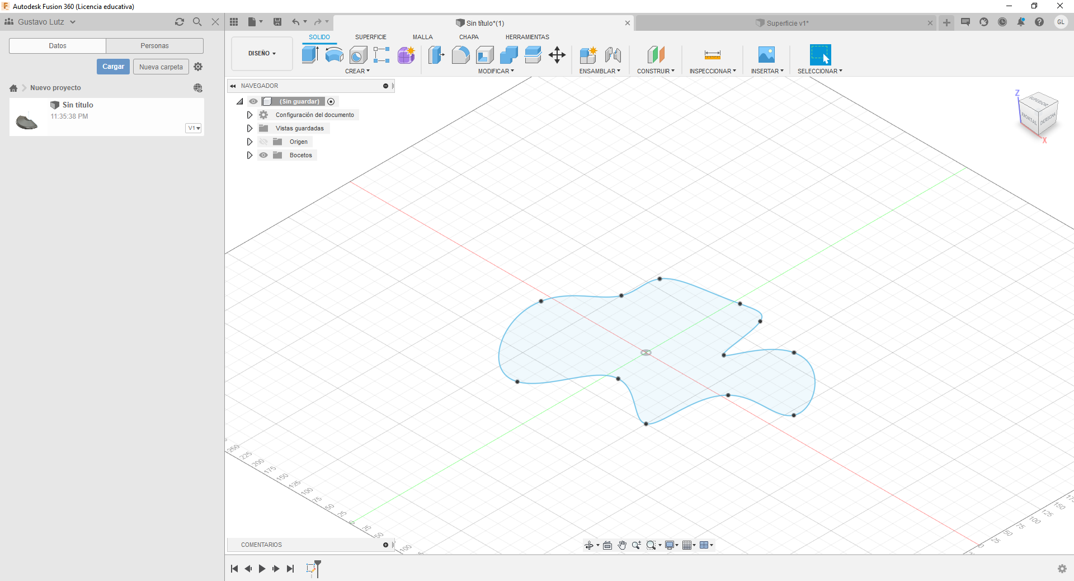
Task: Click the Insert image icon
Action: pyautogui.click(x=766, y=55)
